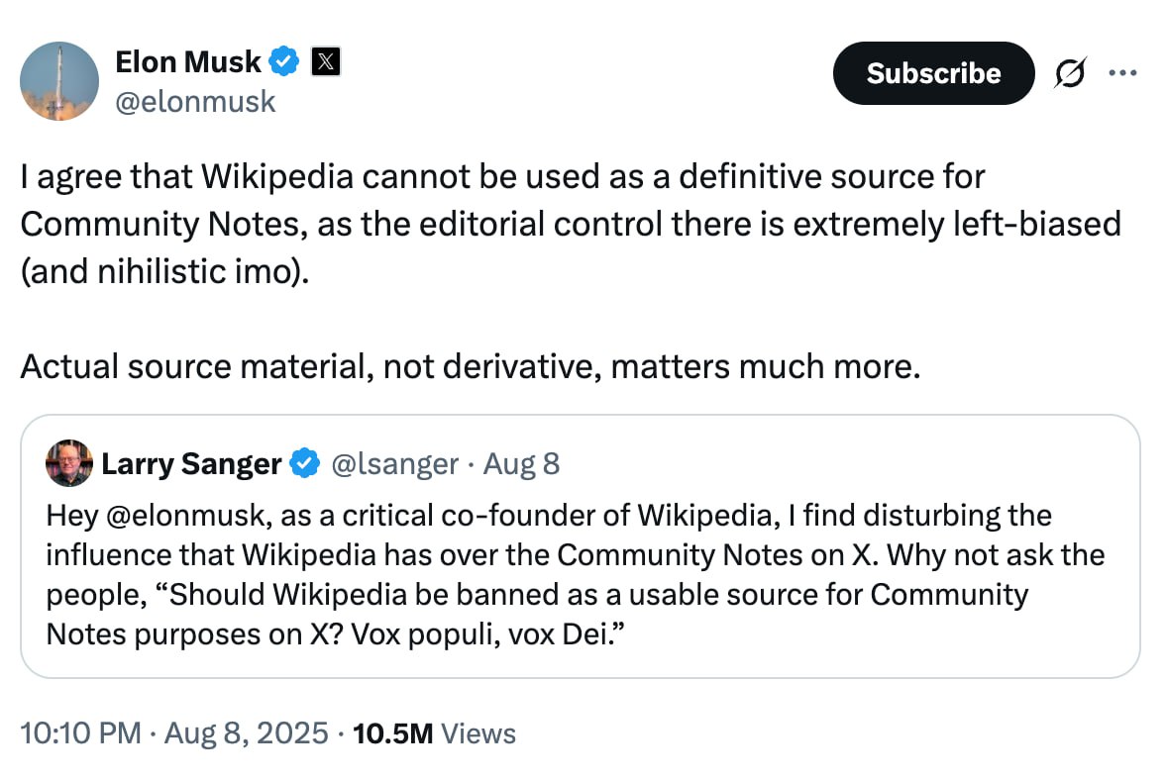Open the quoted post body about Community Notes
Image resolution: width=1167 pixels, height=780 pixels.
click(576, 575)
